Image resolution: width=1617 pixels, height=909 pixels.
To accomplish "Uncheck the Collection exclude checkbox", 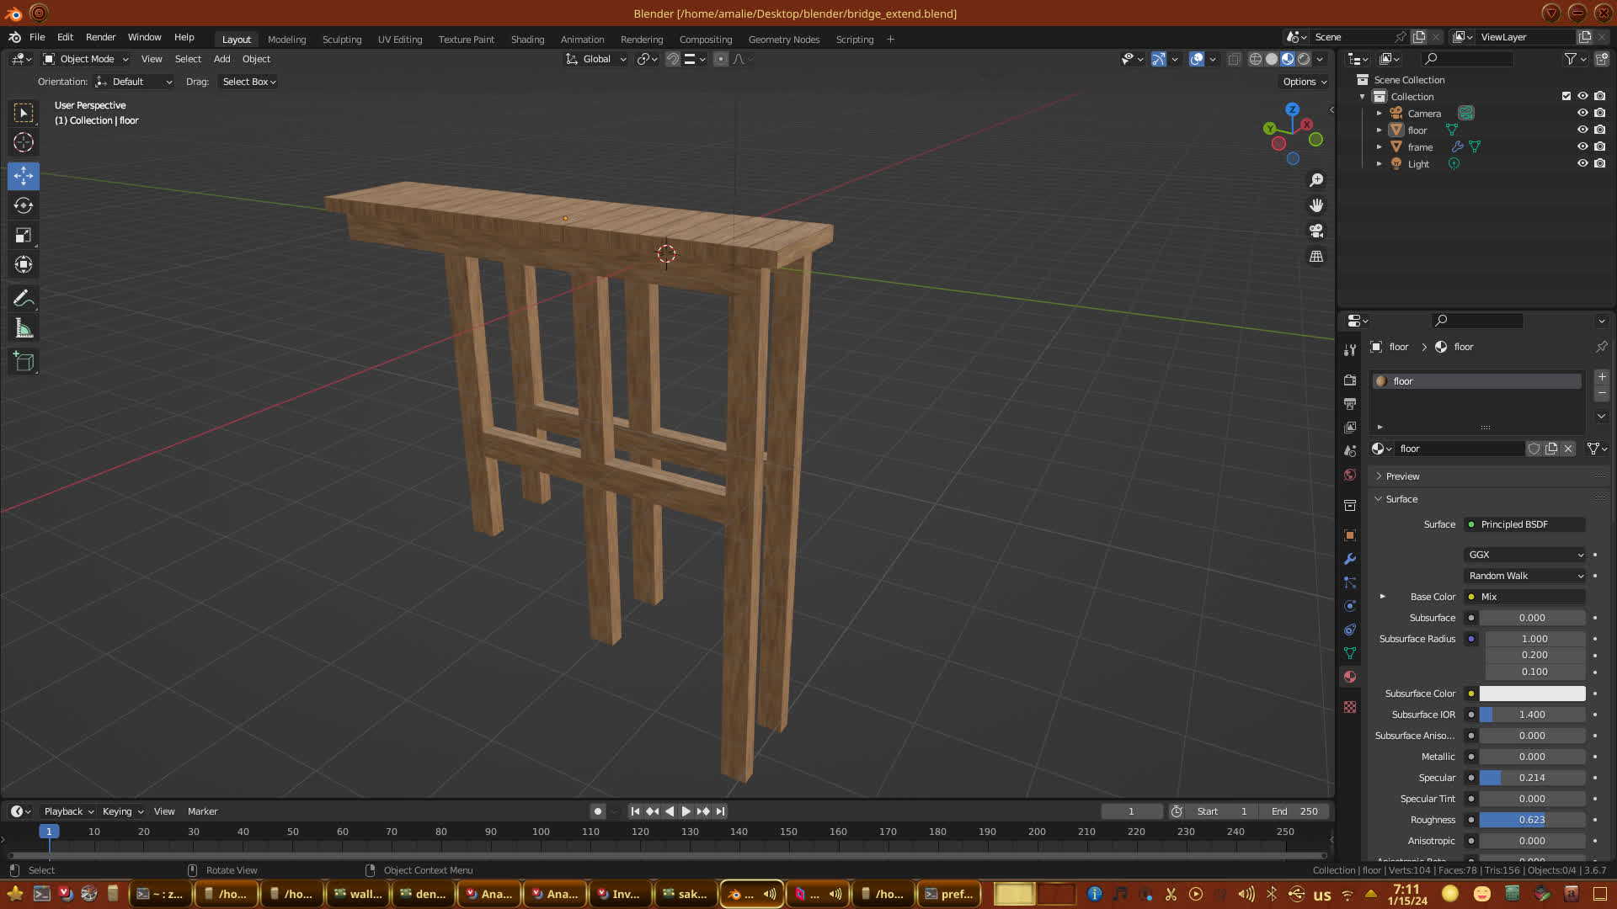I will 1566,96.
